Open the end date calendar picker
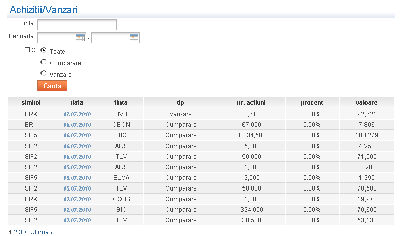 pos(134,38)
